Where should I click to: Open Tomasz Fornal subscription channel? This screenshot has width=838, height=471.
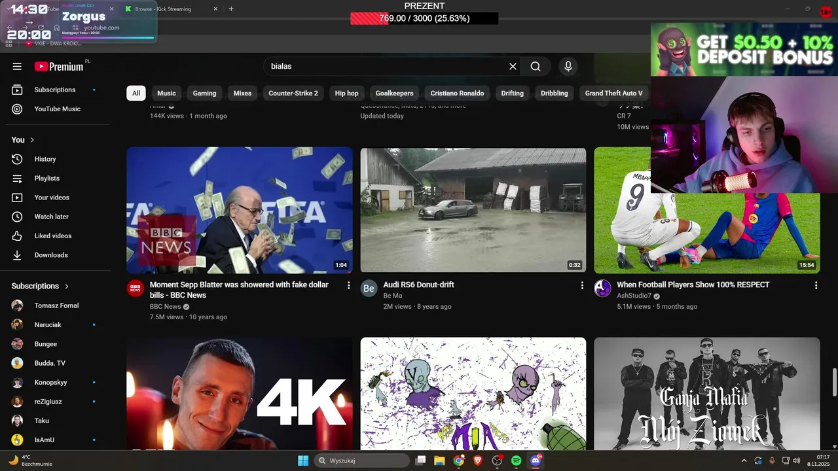tap(55, 305)
